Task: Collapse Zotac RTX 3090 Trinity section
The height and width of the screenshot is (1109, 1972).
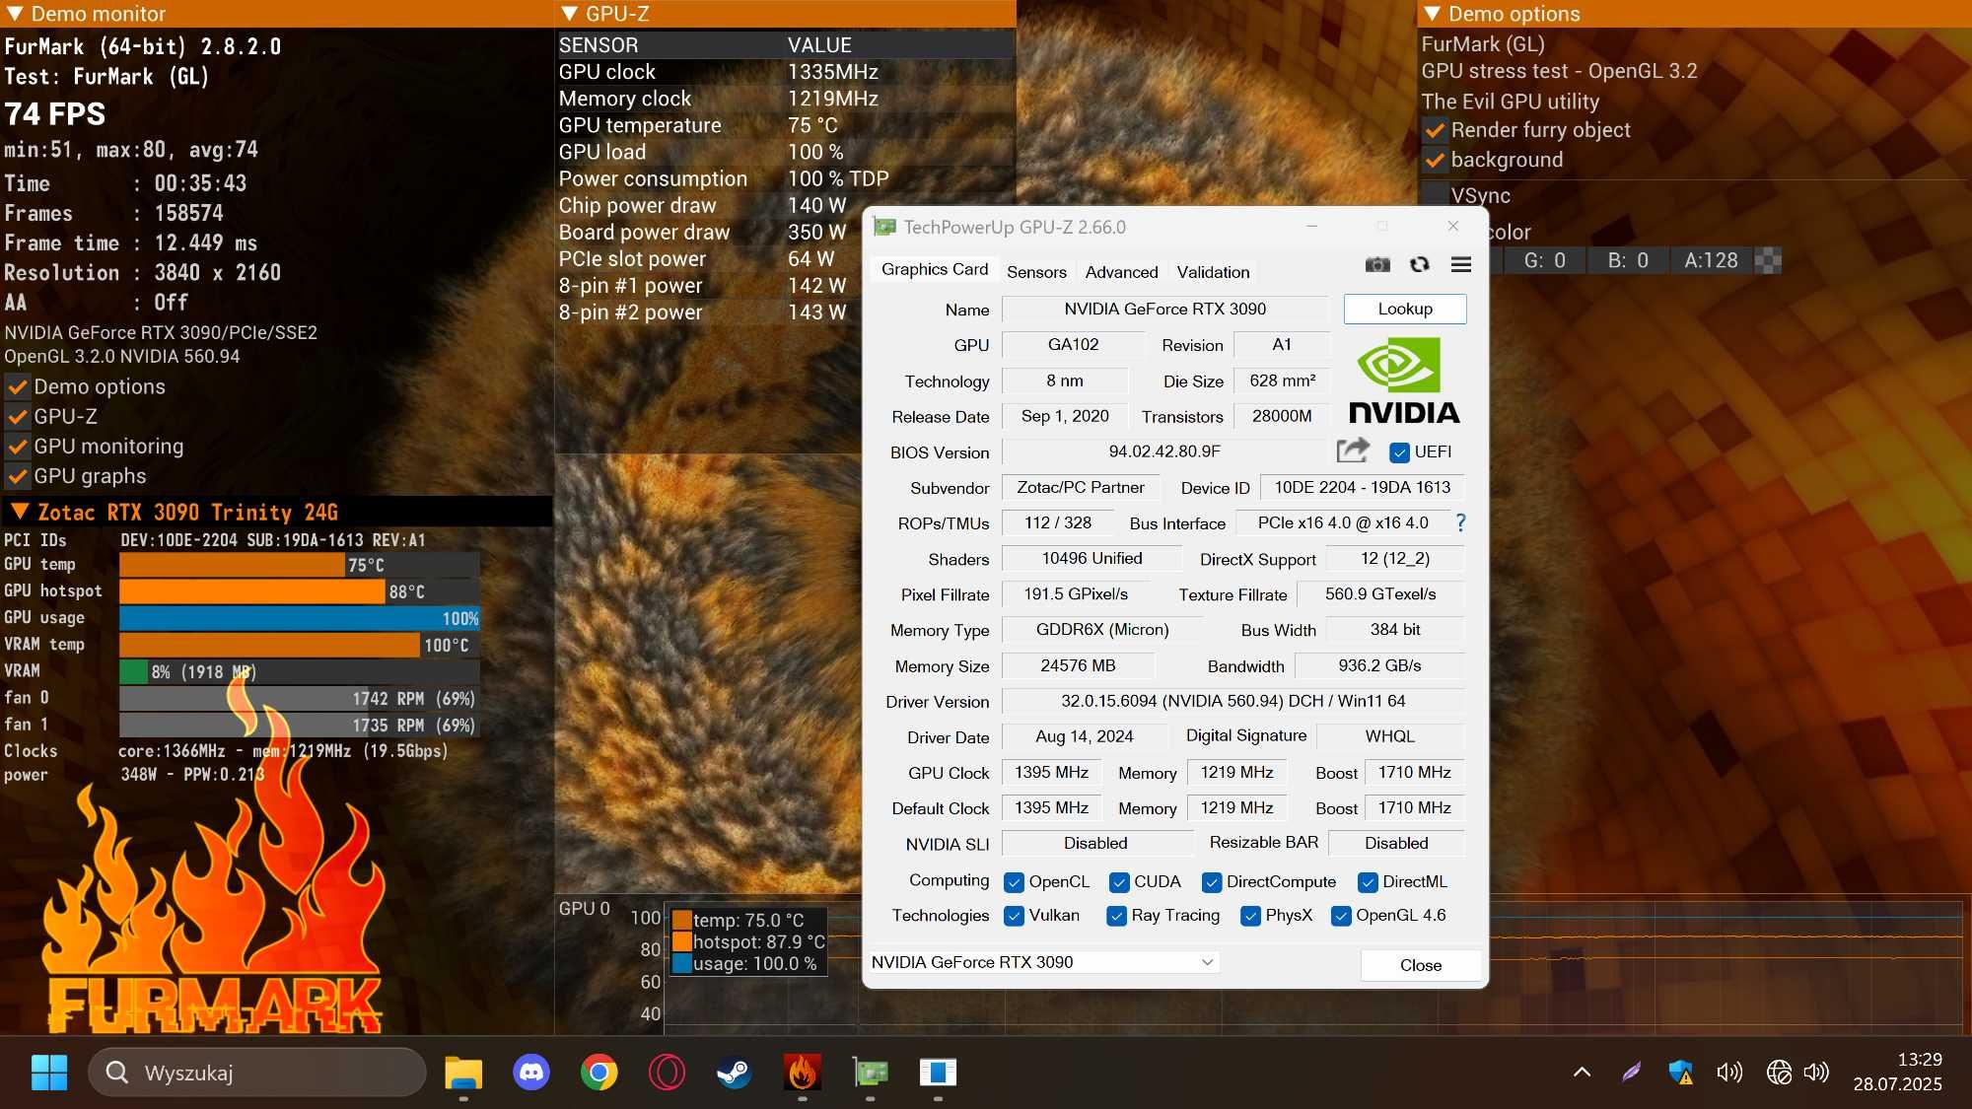Action: tap(19, 512)
